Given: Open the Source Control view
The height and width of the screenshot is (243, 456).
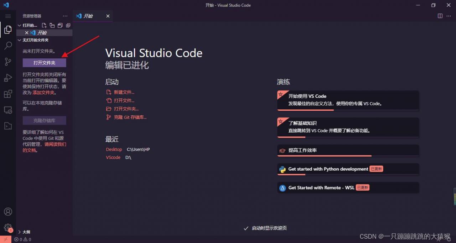Looking at the screenshot, I should coord(8,62).
